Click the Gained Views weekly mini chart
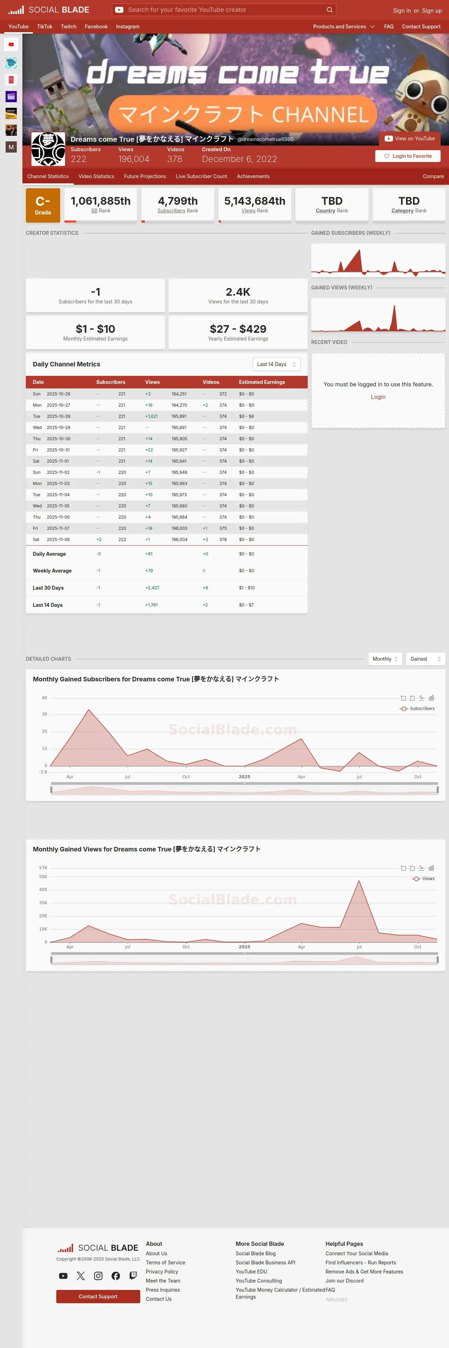 point(378,315)
